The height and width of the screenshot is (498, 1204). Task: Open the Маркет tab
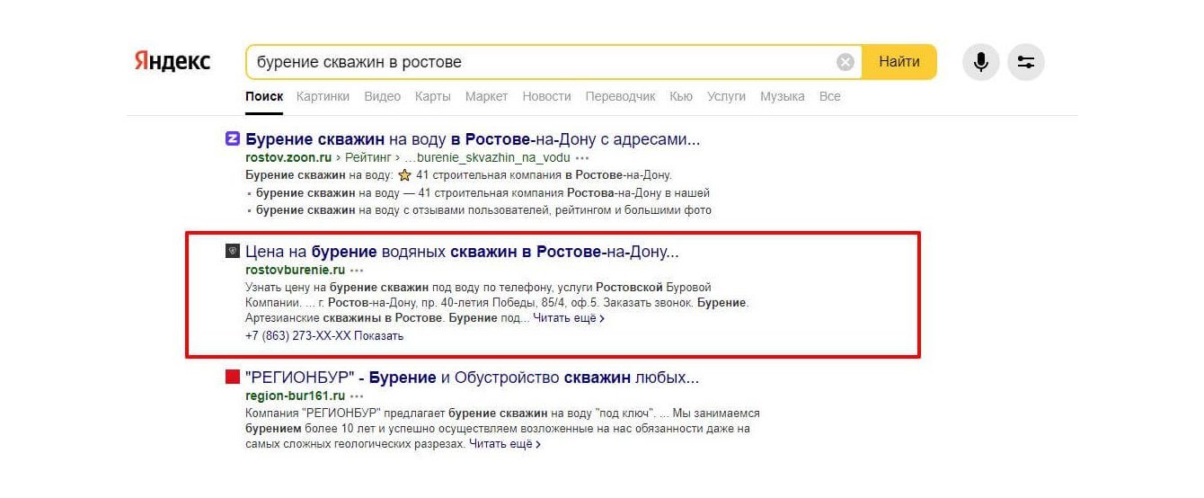(486, 96)
